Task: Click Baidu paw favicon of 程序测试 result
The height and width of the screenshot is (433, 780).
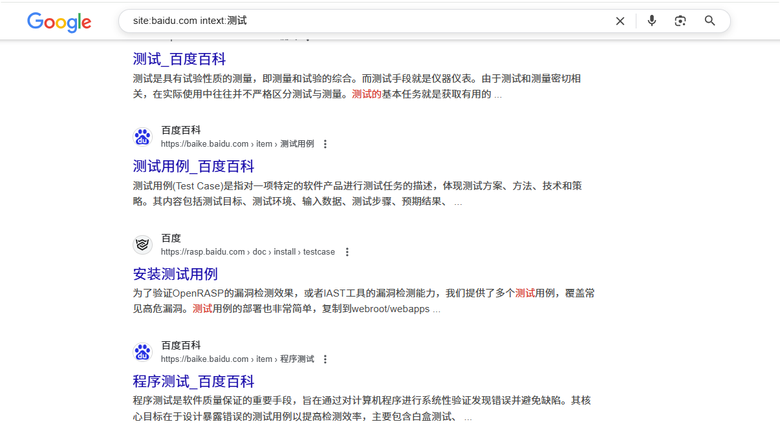Action: coord(142,352)
